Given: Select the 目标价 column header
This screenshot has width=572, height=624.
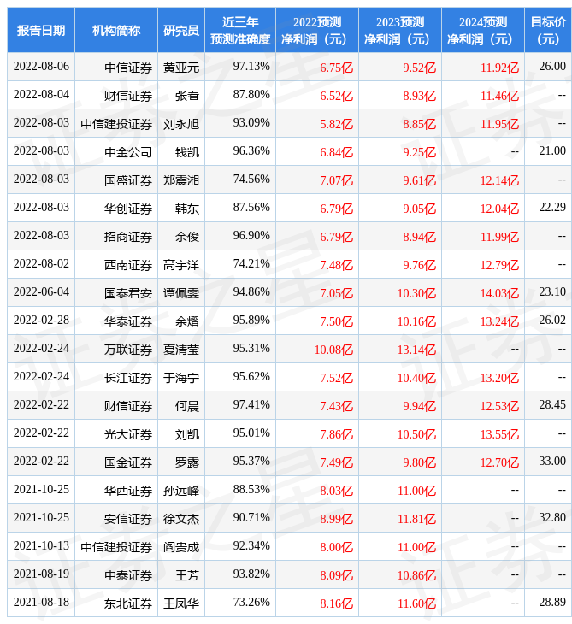Looking at the screenshot, I should click(548, 30).
